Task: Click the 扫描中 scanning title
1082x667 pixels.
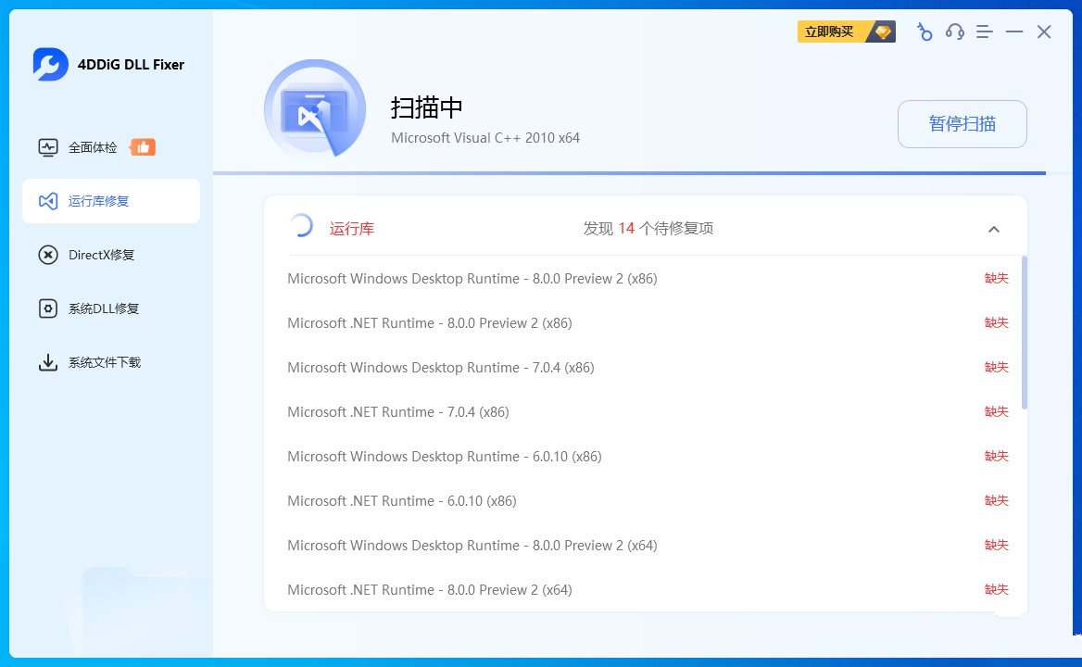Action: click(426, 107)
